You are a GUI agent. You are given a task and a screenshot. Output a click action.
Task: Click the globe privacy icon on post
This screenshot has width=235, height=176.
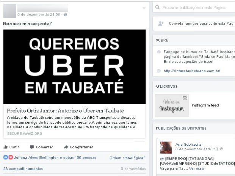[x=65, y=14]
